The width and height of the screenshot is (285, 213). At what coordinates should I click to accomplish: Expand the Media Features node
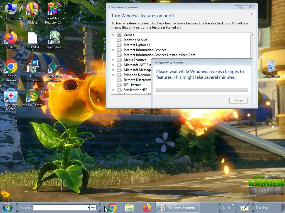(113, 60)
